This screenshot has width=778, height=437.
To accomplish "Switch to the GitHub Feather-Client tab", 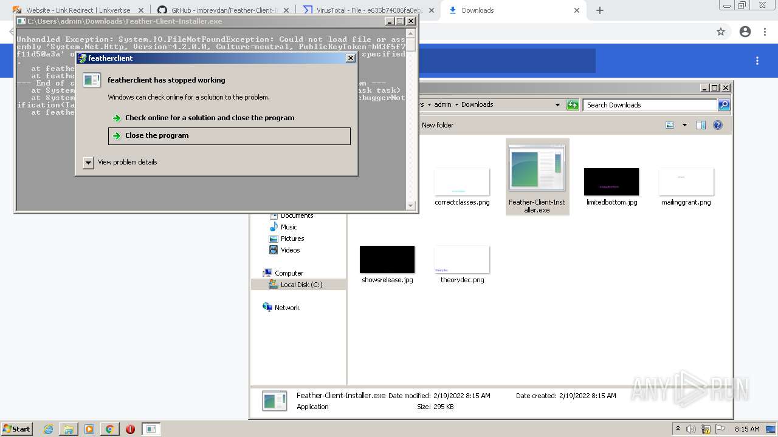I will 222,10.
